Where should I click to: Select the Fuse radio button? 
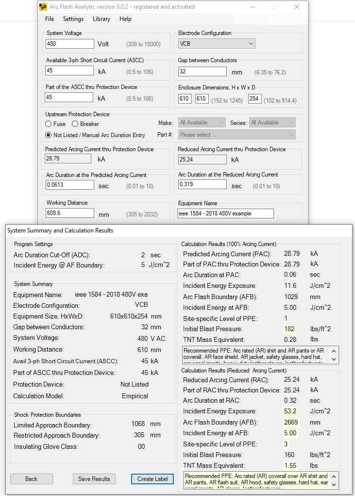[x=49, y=124]
